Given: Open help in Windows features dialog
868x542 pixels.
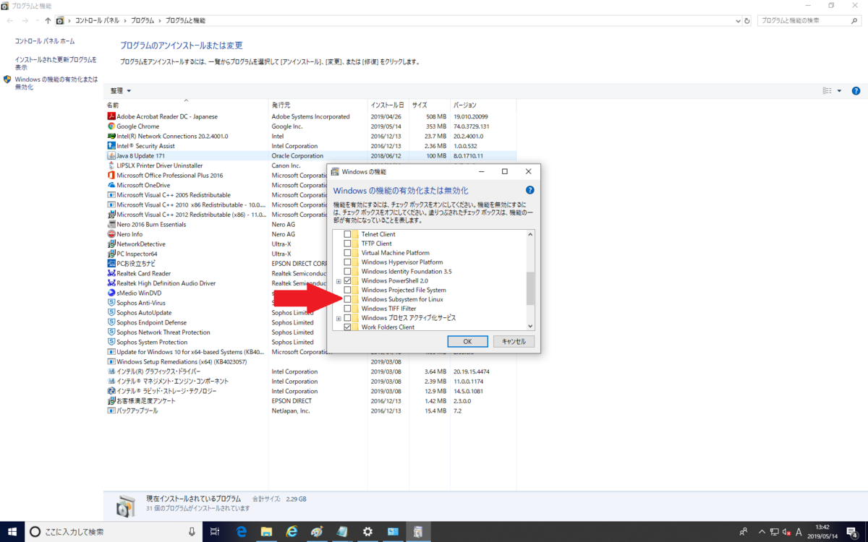Looking at the screenshot, I should pos(529,190).
